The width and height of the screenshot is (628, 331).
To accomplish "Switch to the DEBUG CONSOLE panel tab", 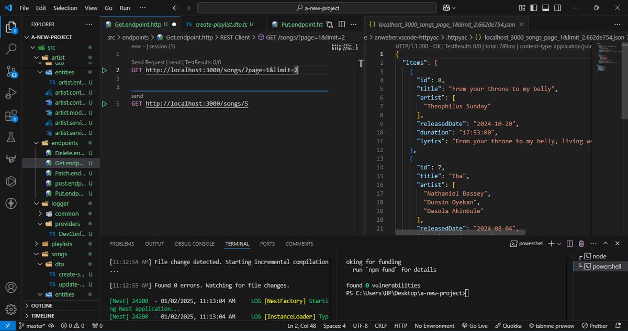I will (195, 244).
